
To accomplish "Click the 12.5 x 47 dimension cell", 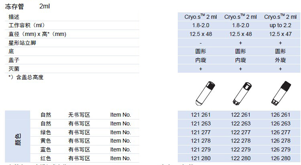I will (281, 34).
